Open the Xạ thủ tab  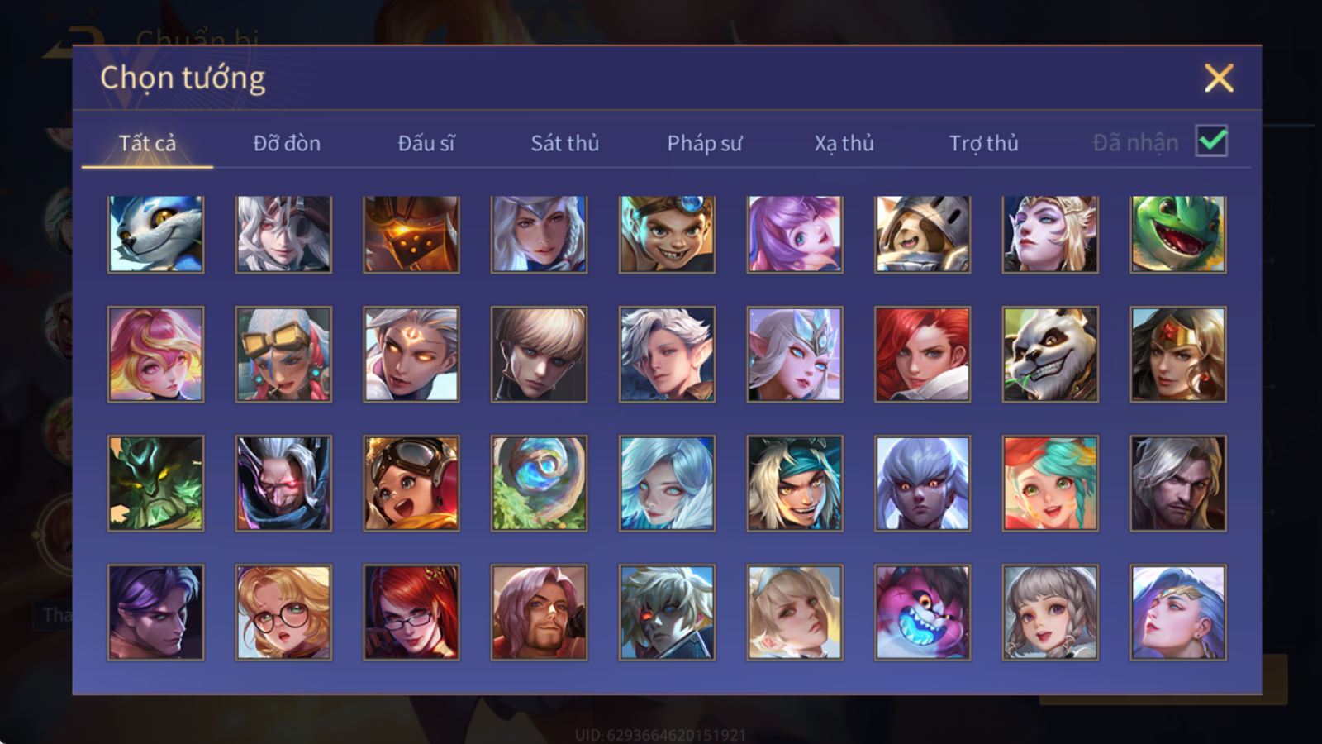(x=844, y=143)
